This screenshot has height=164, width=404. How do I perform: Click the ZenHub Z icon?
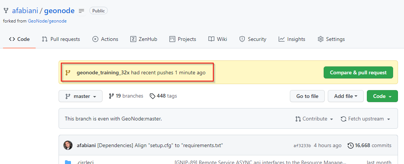click(133, 39)
